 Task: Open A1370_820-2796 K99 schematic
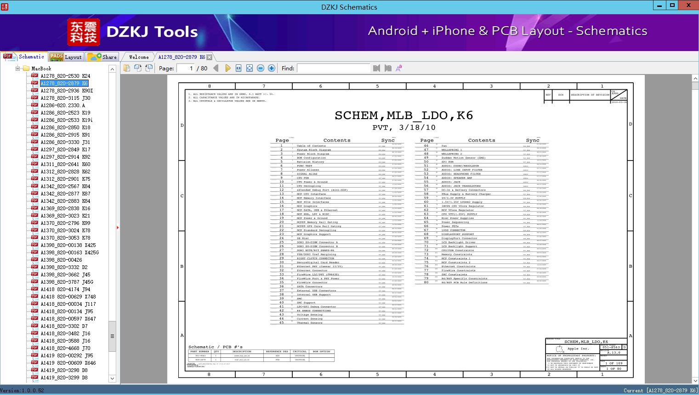click(x=65, y=223)
